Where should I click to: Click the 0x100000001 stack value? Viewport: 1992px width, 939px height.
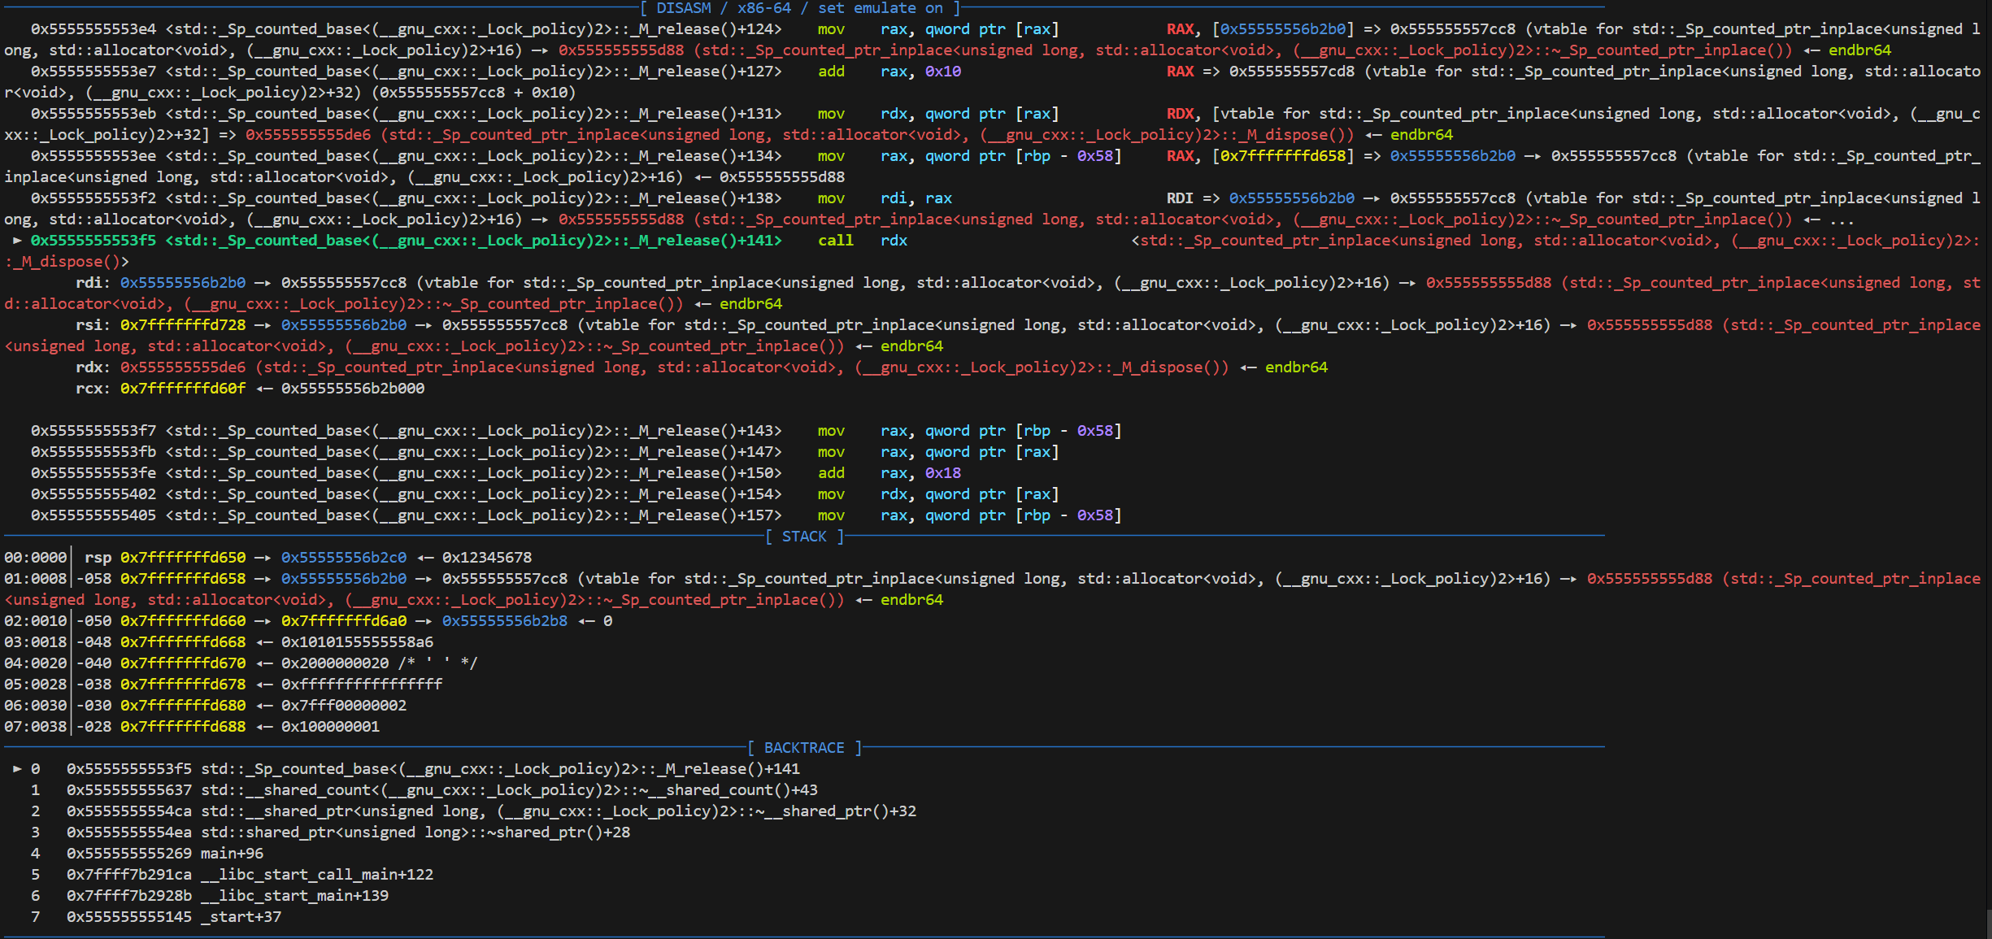coord(330,727)
